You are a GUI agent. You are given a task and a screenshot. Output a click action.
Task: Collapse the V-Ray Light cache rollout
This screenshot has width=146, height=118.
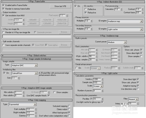pos(109,73)
